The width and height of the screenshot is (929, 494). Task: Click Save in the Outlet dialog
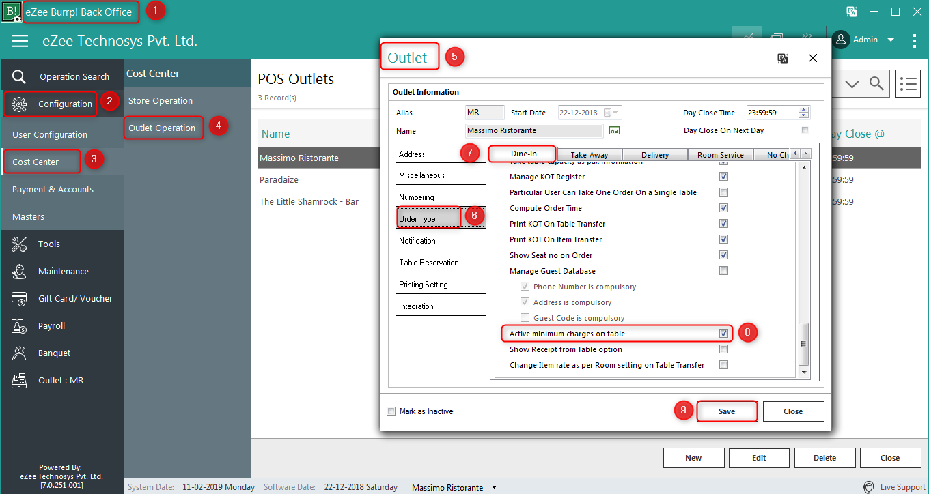727,411
